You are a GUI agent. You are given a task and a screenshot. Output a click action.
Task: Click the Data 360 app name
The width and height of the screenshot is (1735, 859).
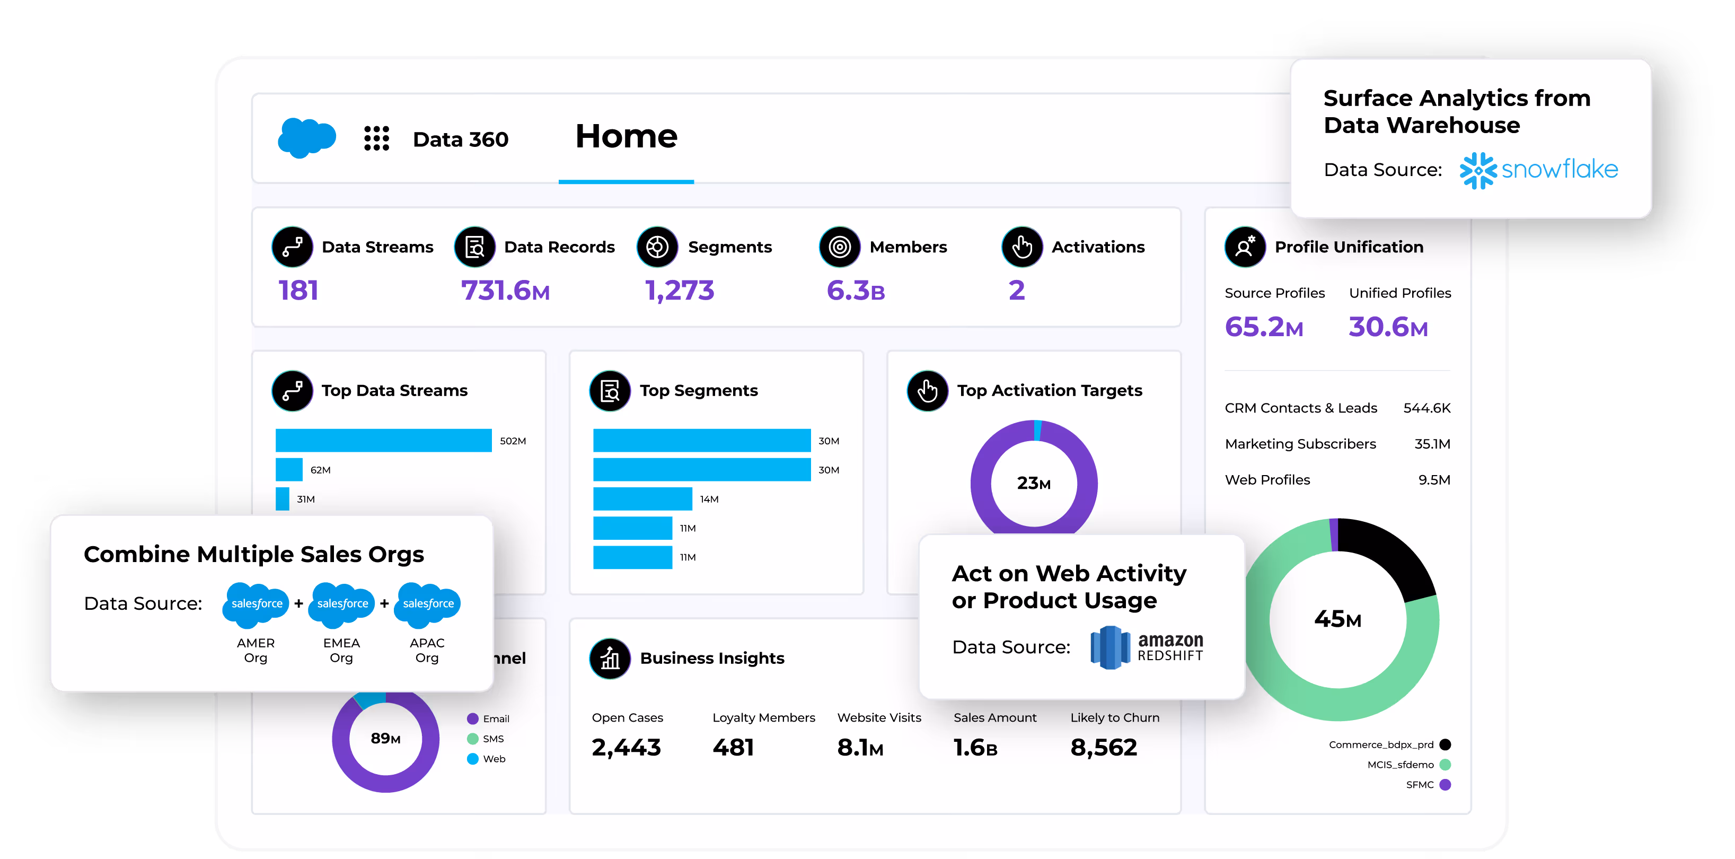[461, 139]
